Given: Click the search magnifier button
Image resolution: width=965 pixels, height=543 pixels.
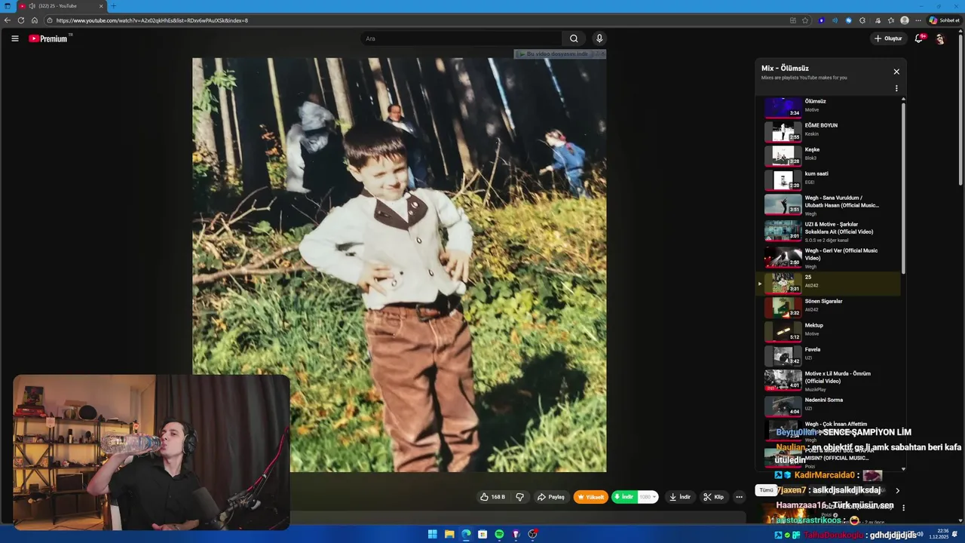Looking at the screenshot, I should pos(574,38).
